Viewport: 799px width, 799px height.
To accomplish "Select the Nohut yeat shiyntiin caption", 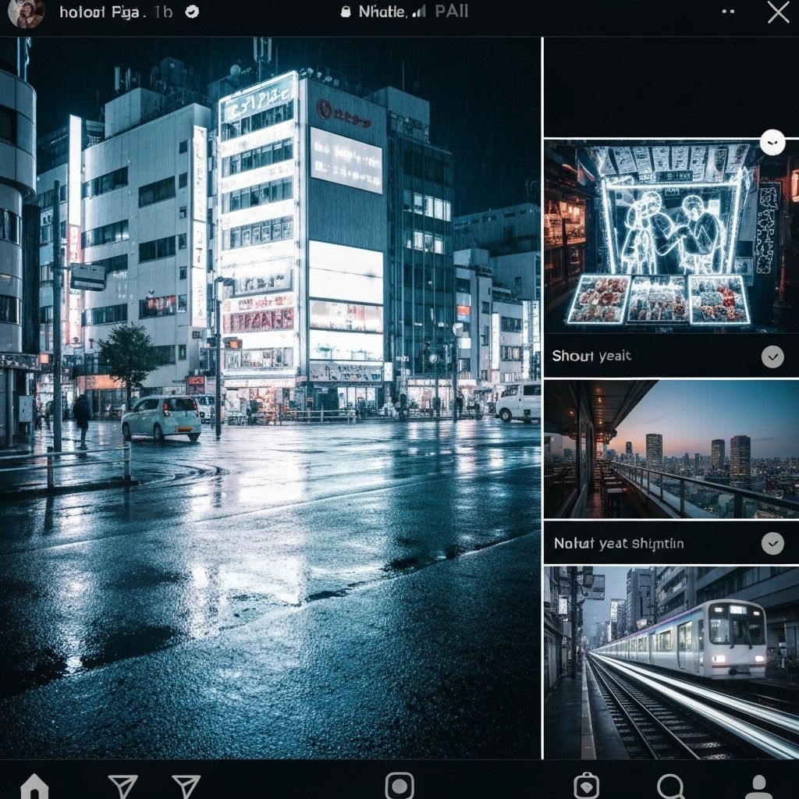I will click(619, 543).
